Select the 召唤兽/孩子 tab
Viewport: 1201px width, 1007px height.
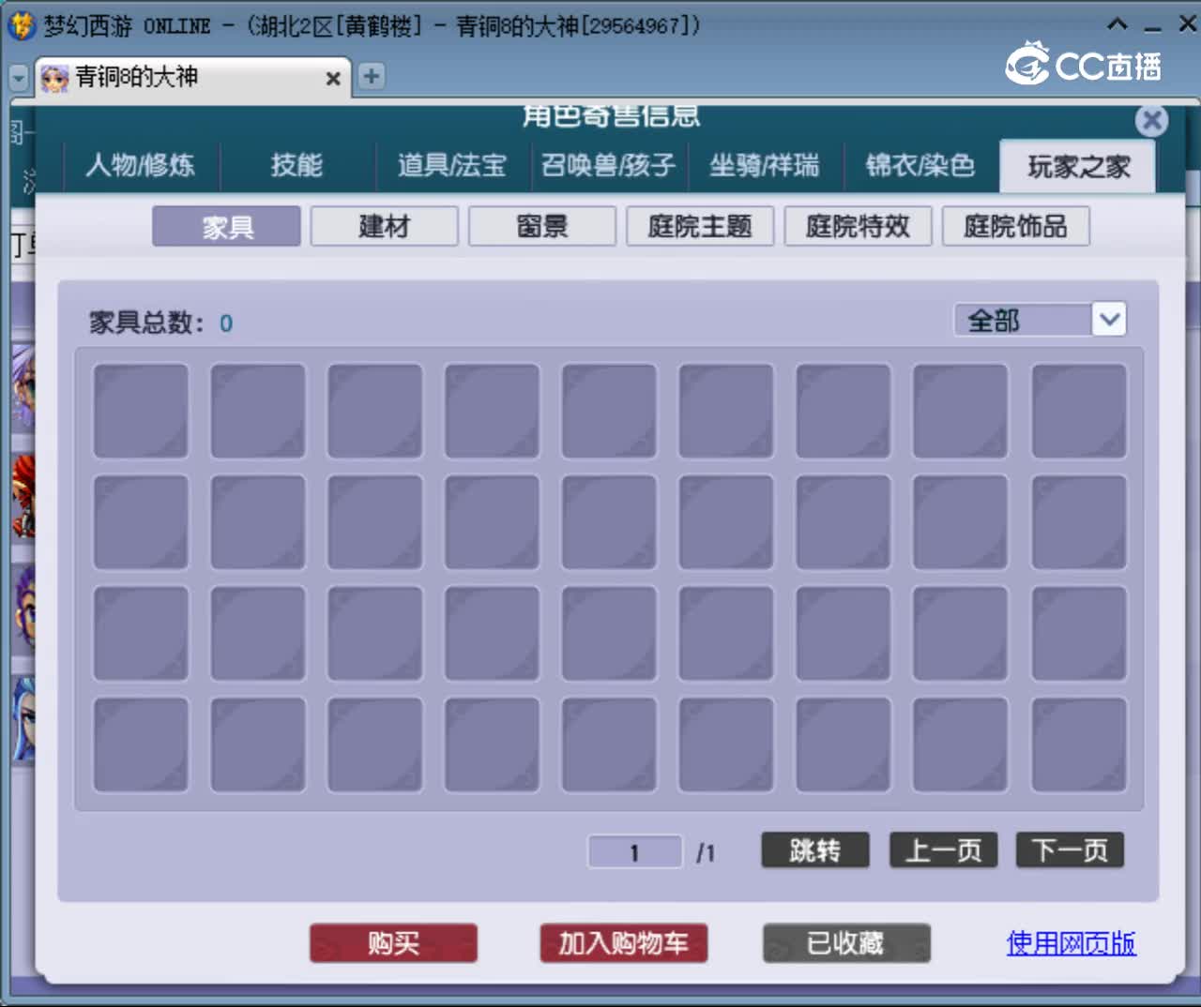coord(608,166)
